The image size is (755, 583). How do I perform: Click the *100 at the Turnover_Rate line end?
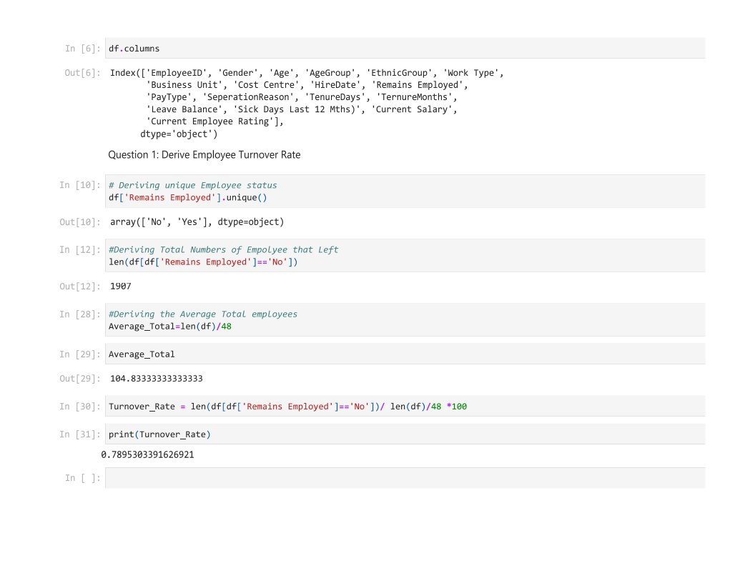point(456,406)
